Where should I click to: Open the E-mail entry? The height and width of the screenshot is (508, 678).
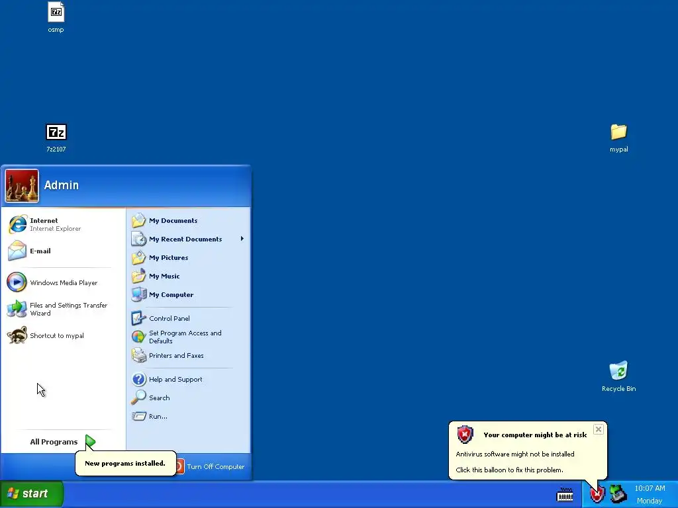coord(63,251)
